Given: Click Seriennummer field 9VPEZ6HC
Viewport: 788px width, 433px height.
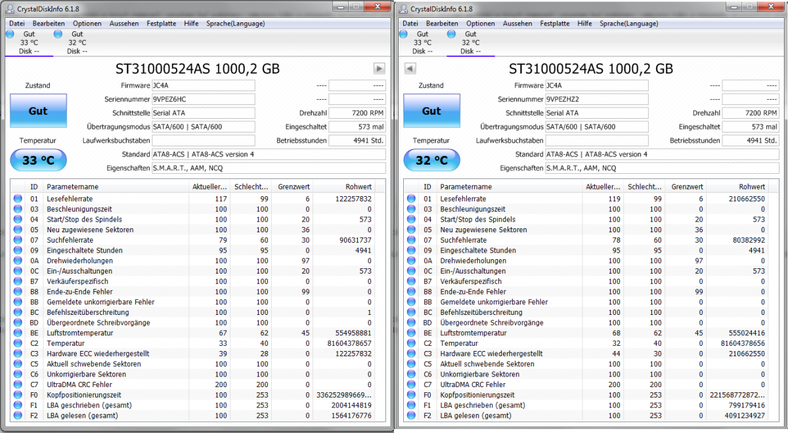Looking at the screenshot, I should (x=204, y=99).
